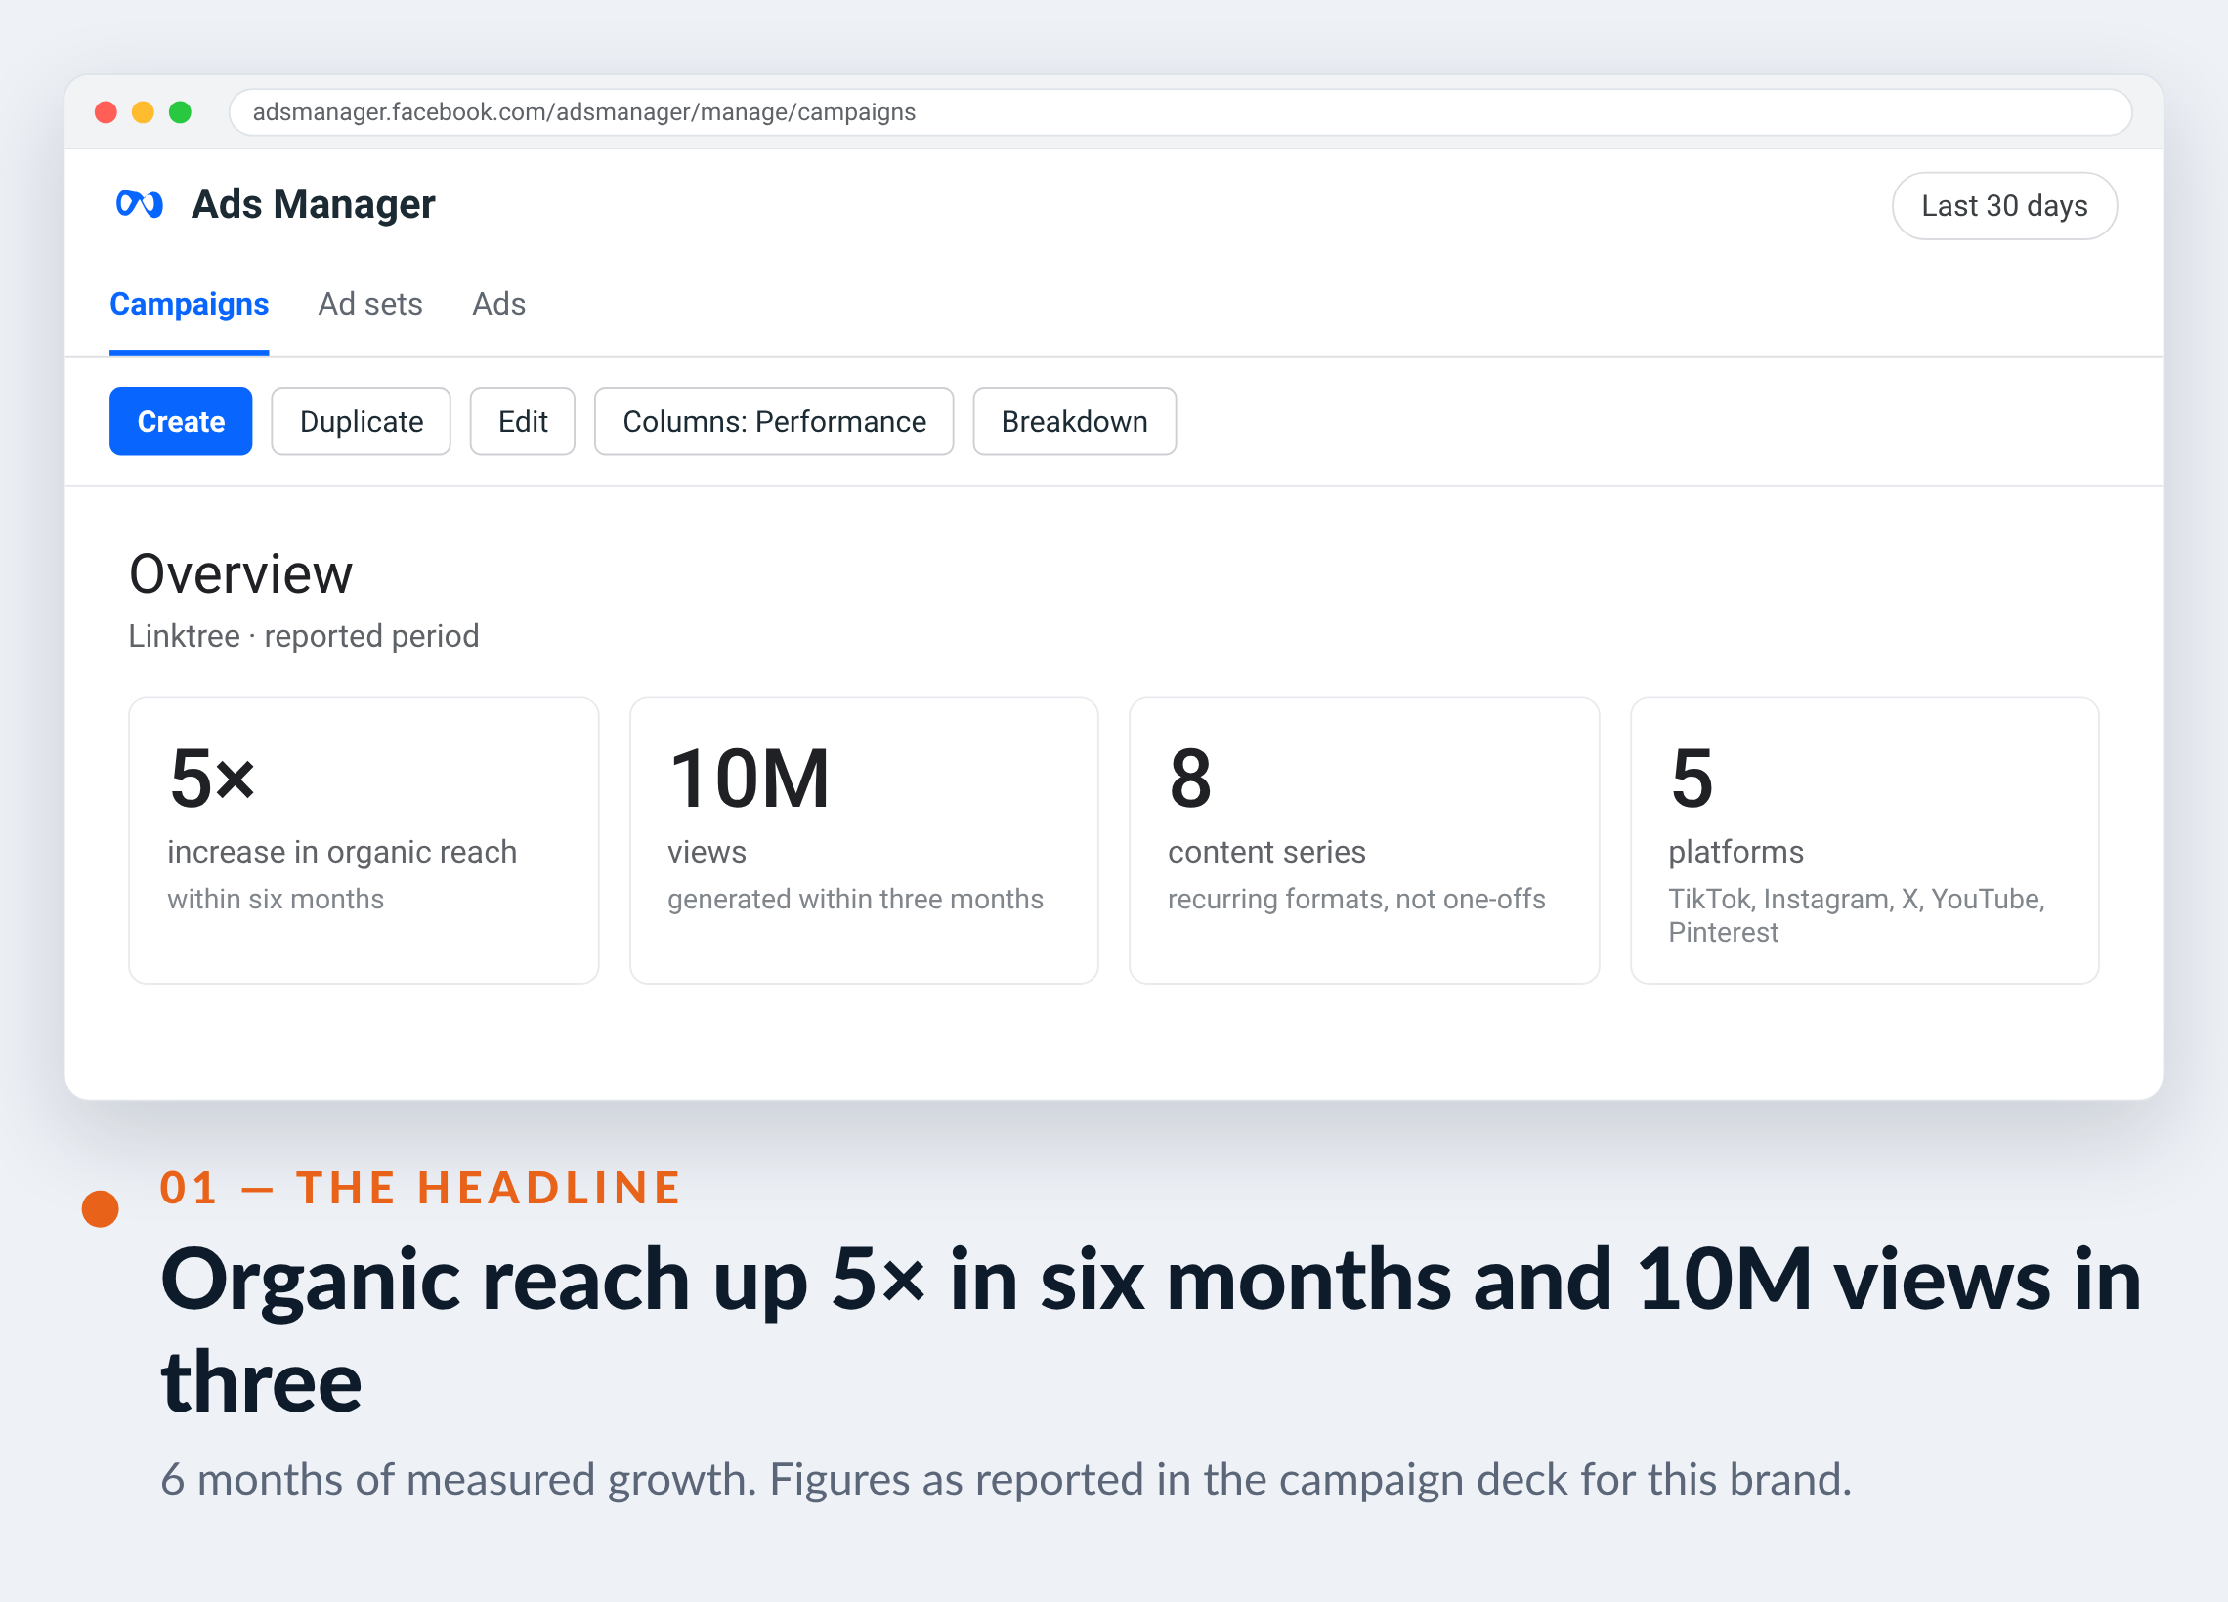The height and width of the screenshot is (1602, 2228).
Task: Open the Columns: Performance selector
Action: (774, 421)
